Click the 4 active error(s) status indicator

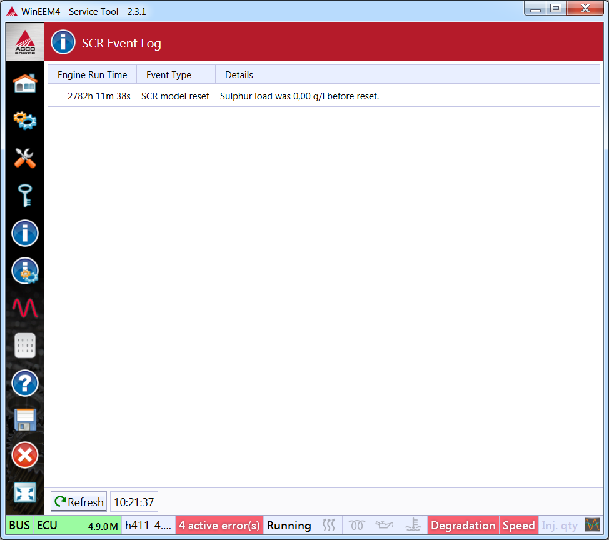[219, 526]
